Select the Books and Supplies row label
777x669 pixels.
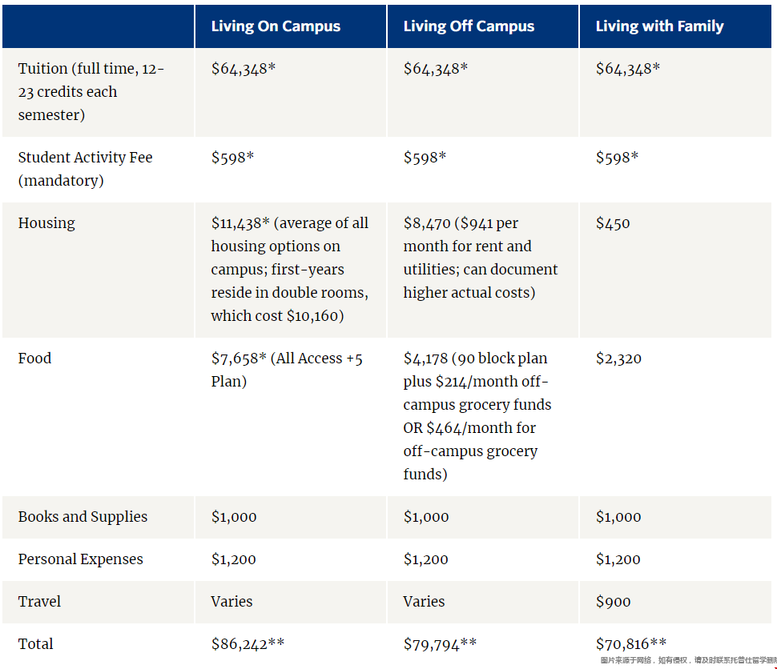pyautogui.click(x=83, y=516)
